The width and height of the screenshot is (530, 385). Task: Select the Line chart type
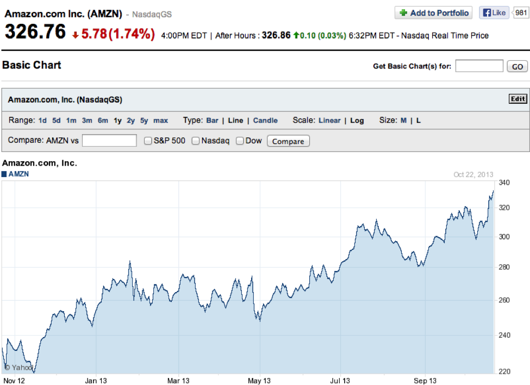pyautogui.click(x=235, y=121)
